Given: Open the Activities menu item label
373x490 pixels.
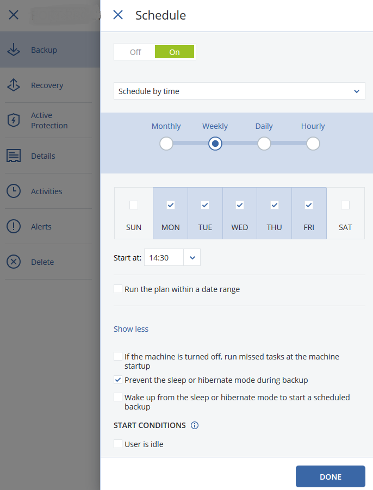Looking at the screenshot, I should 47,191.
